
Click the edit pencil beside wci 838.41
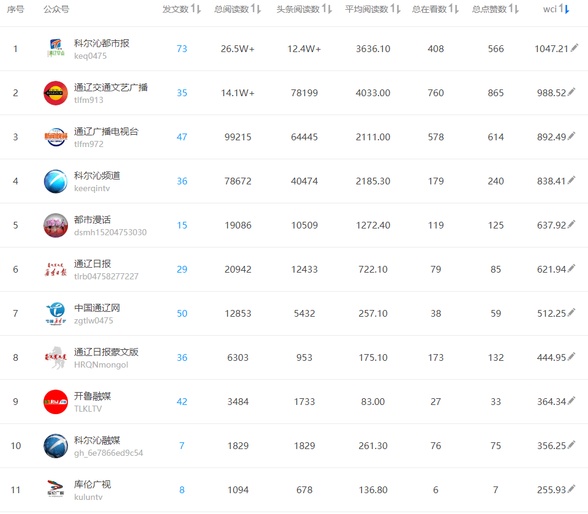pos(571,181)
